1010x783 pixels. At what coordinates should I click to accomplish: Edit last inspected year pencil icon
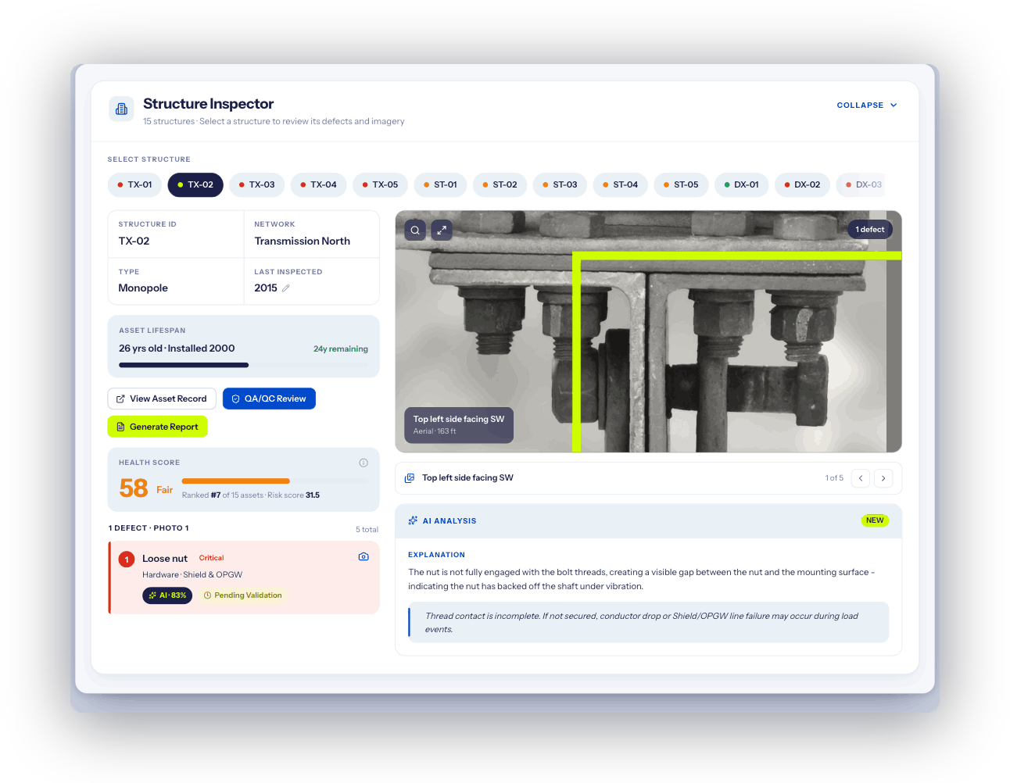tap(286, 288)
